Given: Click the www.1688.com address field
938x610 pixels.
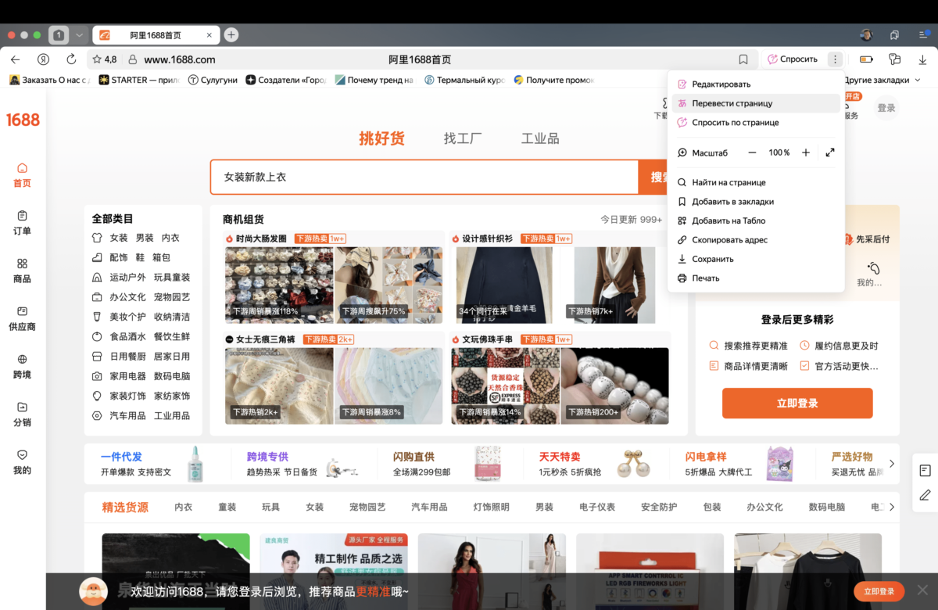Looking at the screenshot, I should click(180, 59).
